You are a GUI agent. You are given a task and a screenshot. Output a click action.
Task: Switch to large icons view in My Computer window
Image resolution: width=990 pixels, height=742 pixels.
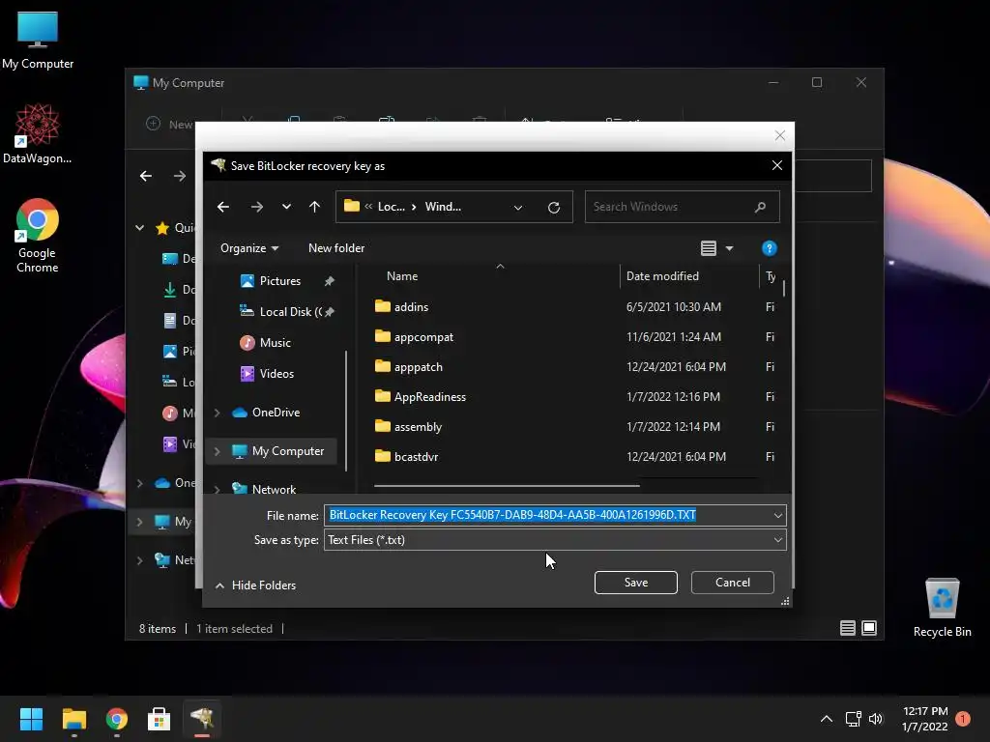[x=869, y=628]
